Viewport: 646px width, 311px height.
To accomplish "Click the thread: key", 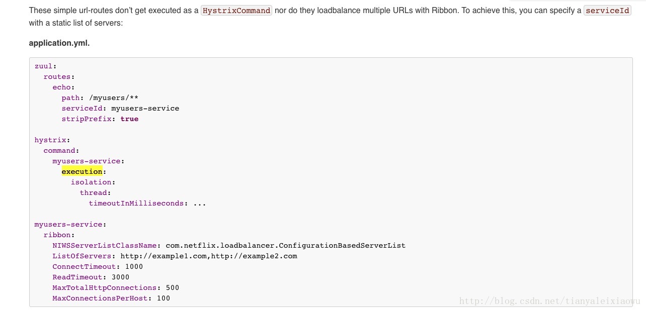I will coord(94,193).
